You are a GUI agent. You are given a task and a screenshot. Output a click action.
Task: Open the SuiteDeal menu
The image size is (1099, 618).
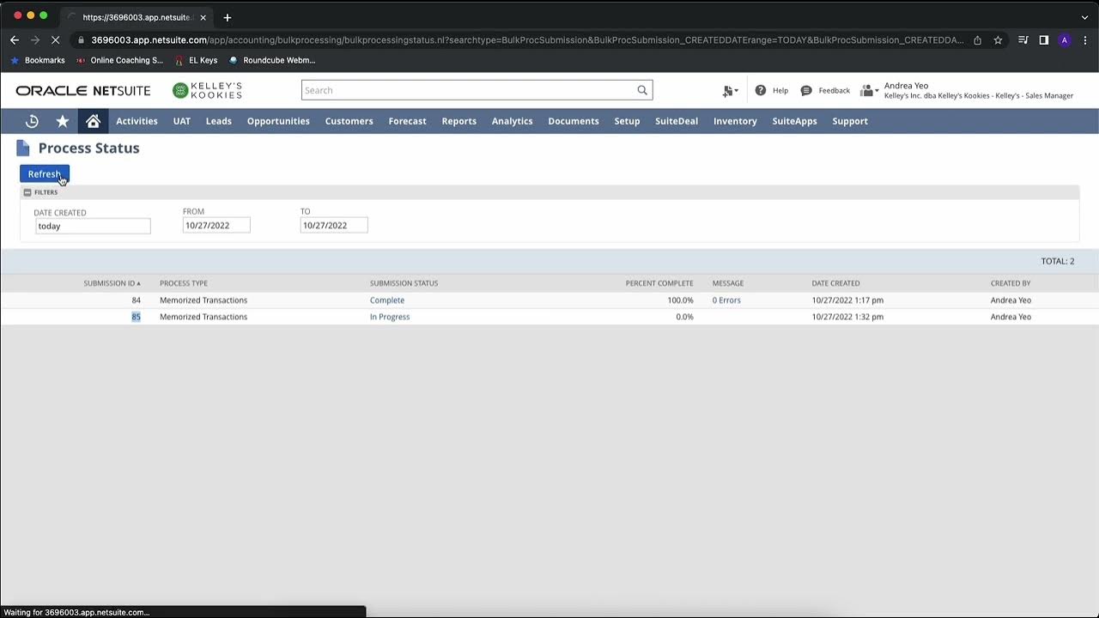(677, 121)
